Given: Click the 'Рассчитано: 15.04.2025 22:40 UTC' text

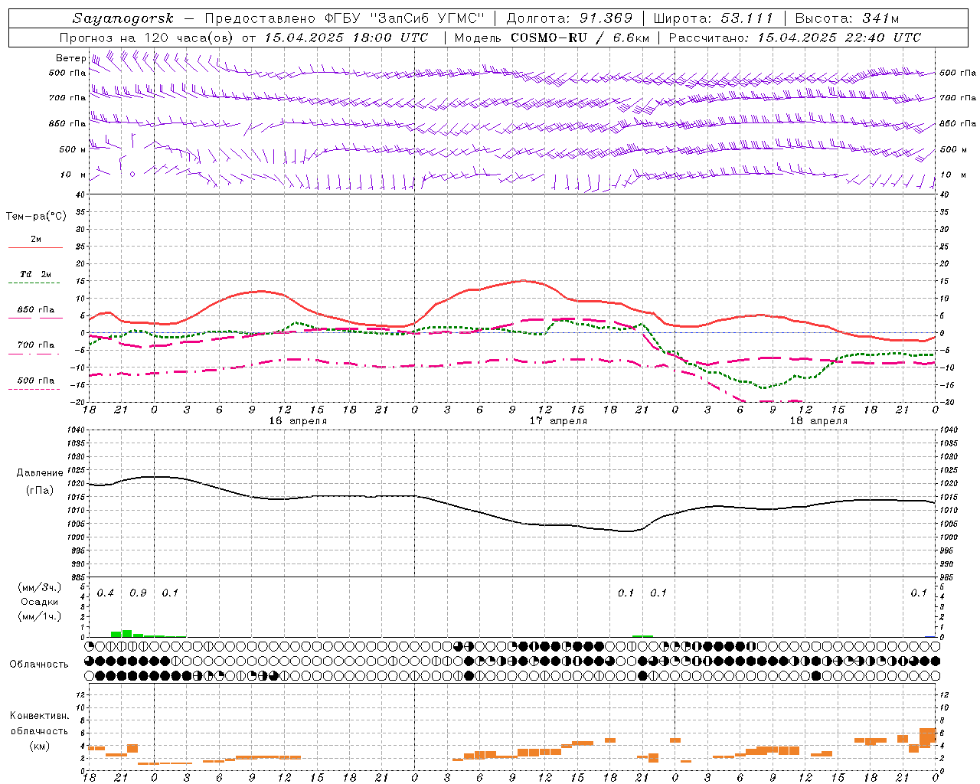Looking at the screenshot, I should pyautogui.click(x=795, y=38).
